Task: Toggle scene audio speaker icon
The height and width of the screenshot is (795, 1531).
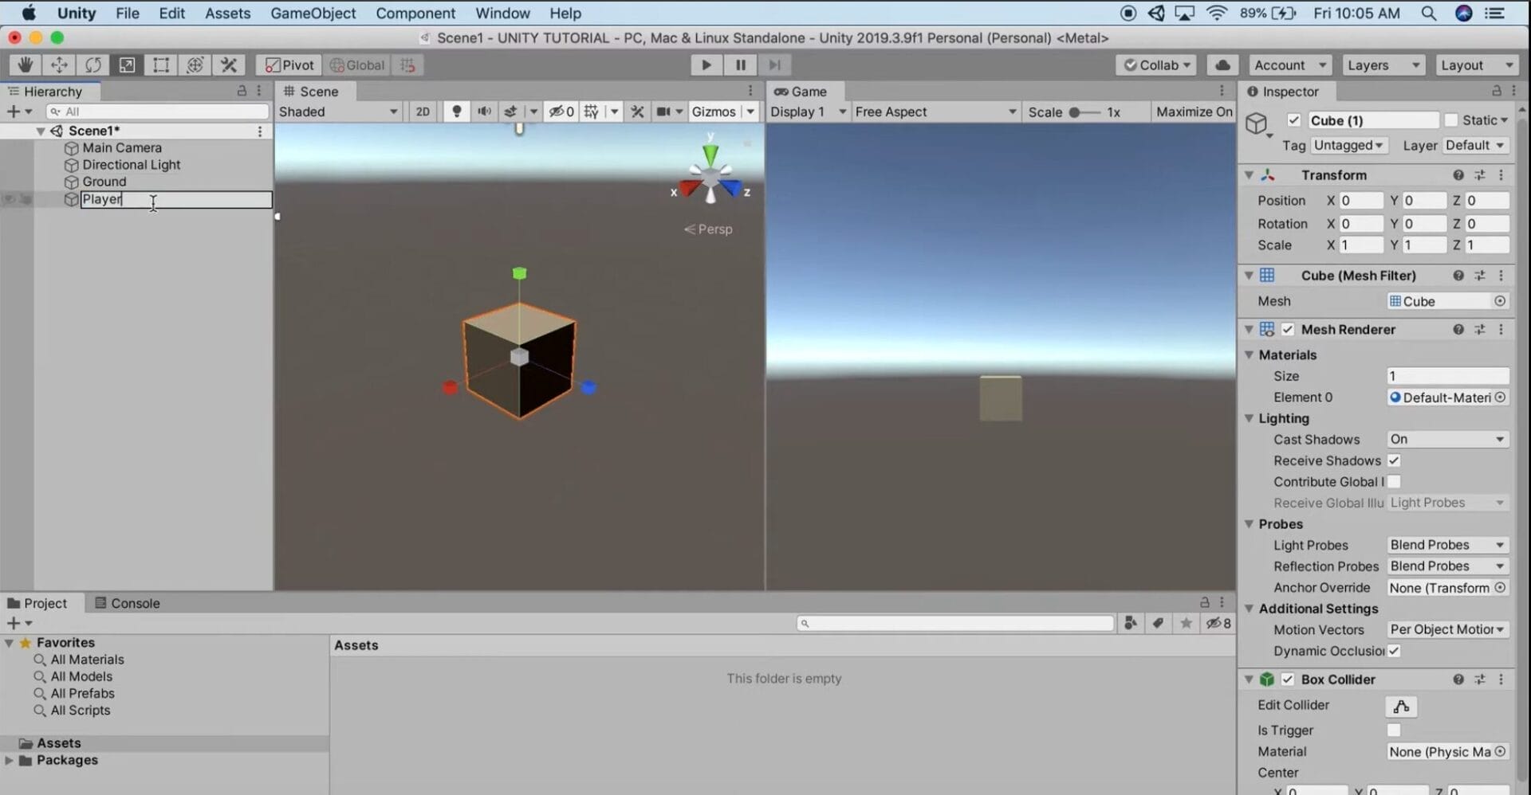Action: click(484, 112)
